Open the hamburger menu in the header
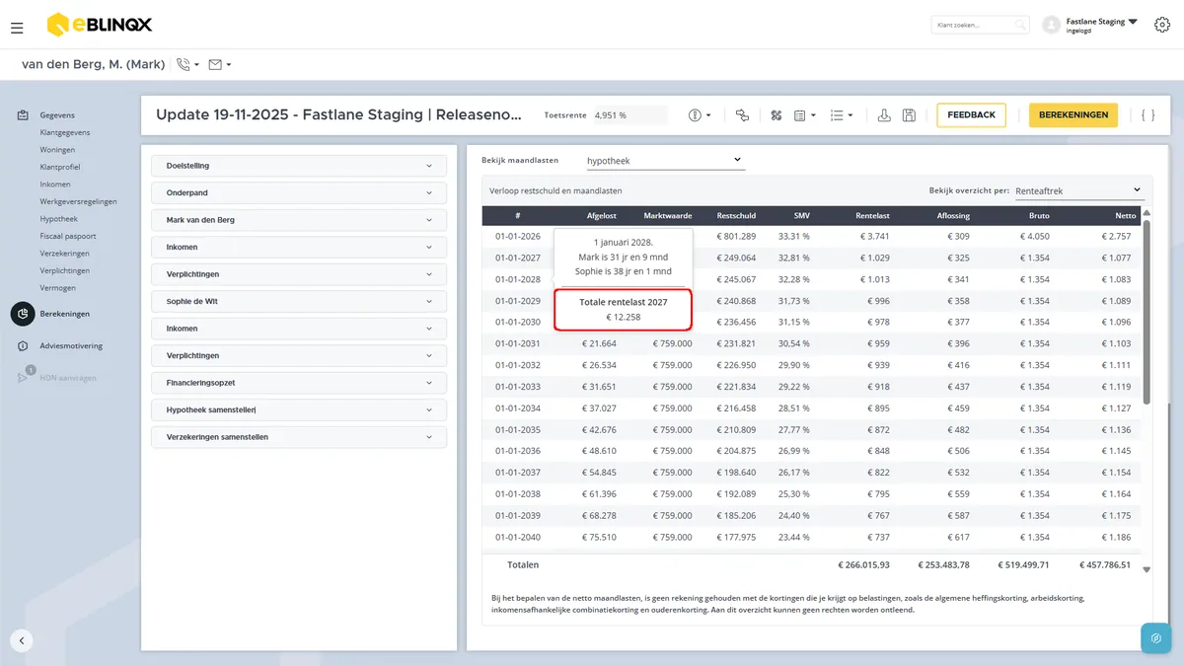This screenshot has width=1184, height=666. point(17,29)
